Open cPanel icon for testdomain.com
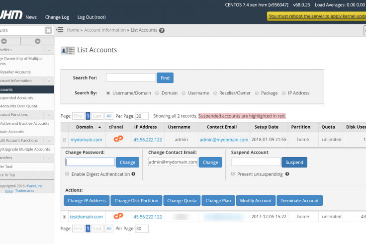 (x=118, y=216)
